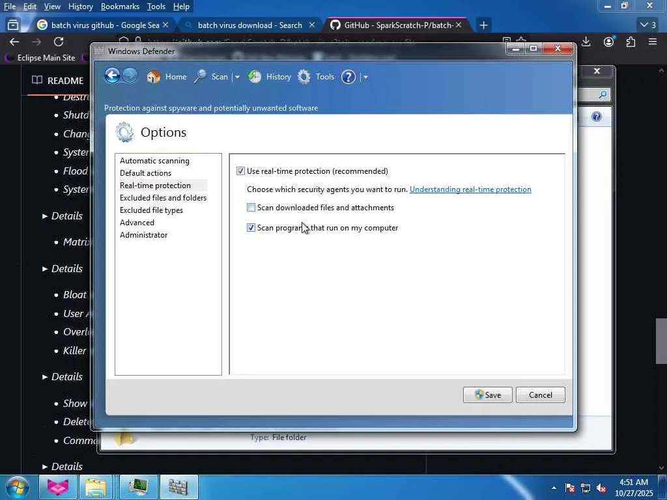The width and height of the screenshot is (667, 500).
Task: Click taskbar clock showing 4:51 AM
Action: pos(633,488)
